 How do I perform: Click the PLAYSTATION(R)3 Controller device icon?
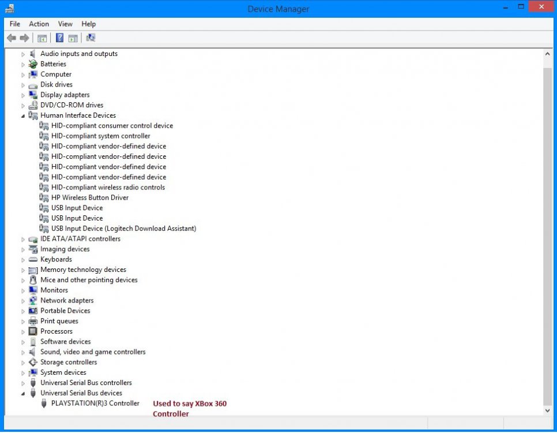(x=44, y=404)
